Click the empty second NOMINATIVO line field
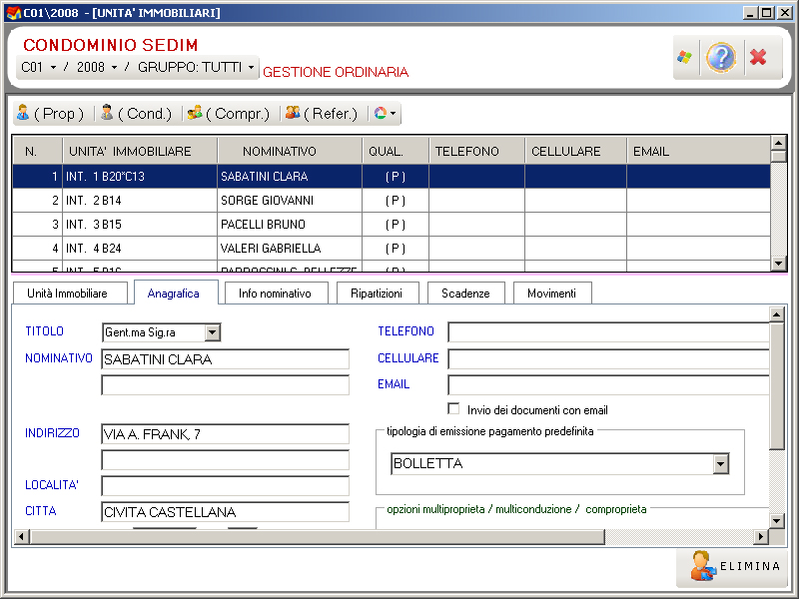Image resolution: width=799 pixels, height=599 pixels. tap(226, 385)
